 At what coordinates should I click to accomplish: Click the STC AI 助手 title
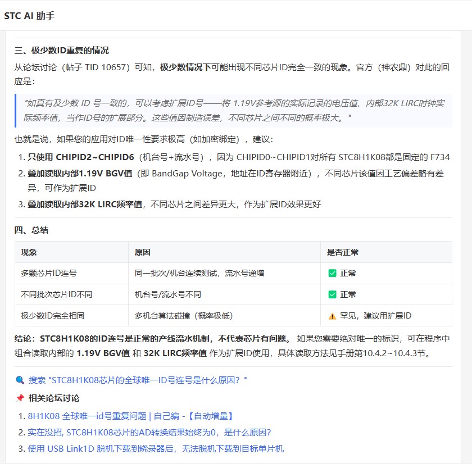pos(29,16)
